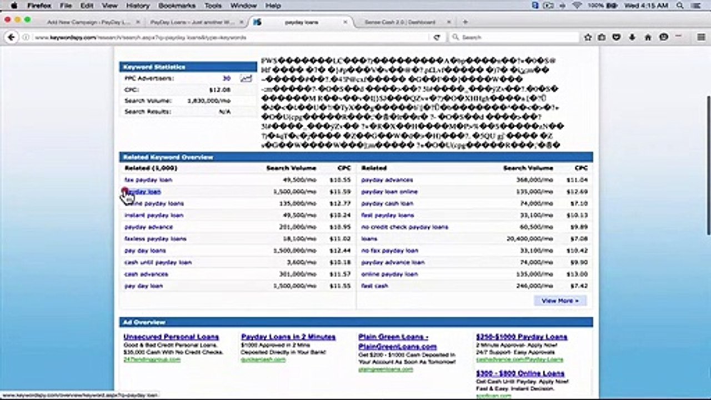This screenshot has width=711, height=400.
Task: Click the Keyword Statistics header
Action: tap(188, 67)
